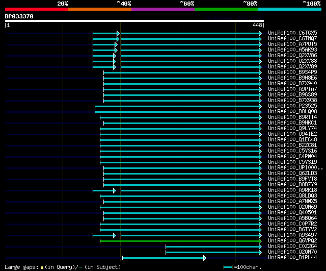Click the cyan ~100% identity legend segment
The height and width of the screenshot is (271, 326).
coord(290,9)
